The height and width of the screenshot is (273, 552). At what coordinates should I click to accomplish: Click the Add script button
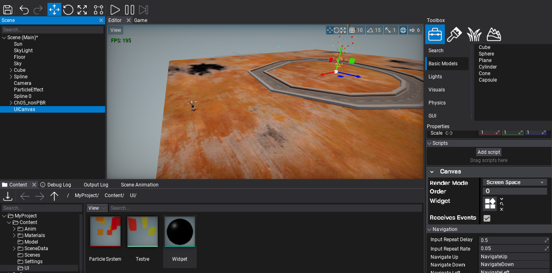pyautogui.click(x=489, y=152)
